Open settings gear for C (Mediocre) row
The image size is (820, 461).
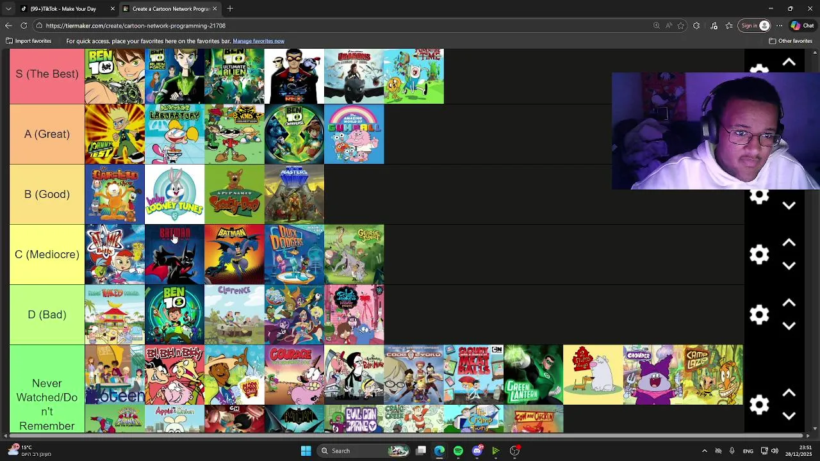[759, 254]
